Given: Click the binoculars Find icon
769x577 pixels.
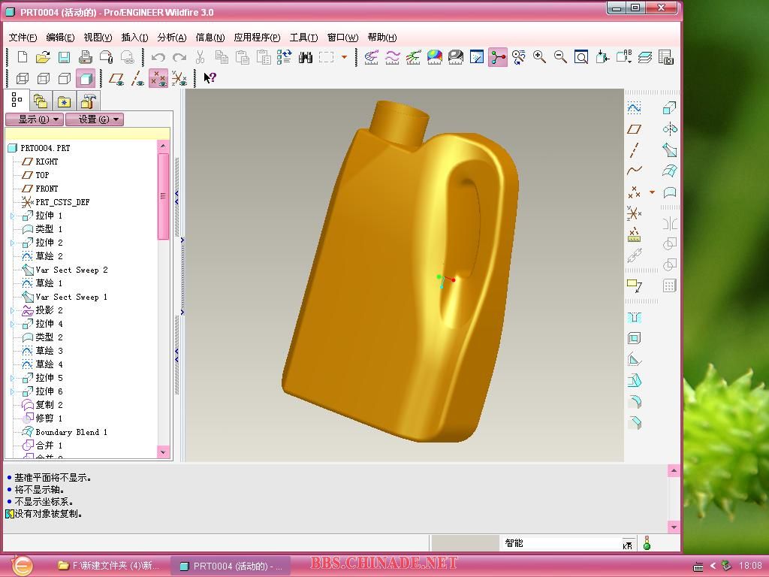Looking at the screenshot, I should pyautogui.click(x=306, y=57).
